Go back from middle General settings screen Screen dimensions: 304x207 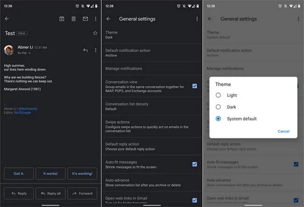(x=109, y=19)
